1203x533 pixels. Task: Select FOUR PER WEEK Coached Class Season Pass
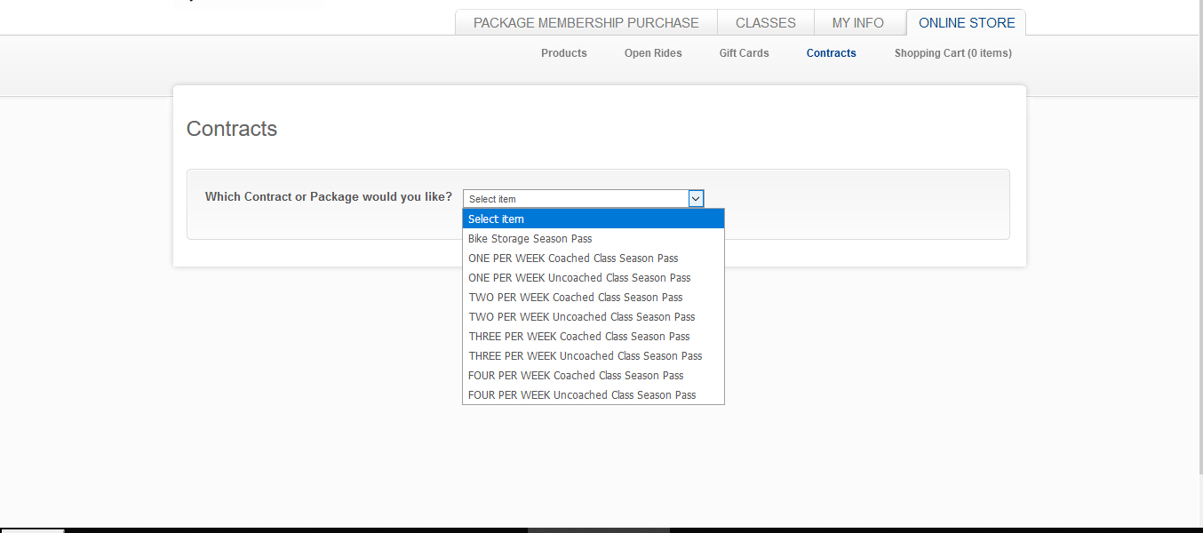[x=593, y=376]
